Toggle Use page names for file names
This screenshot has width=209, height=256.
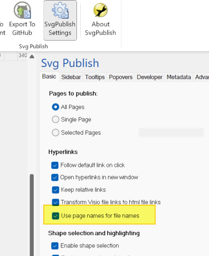(56, 216)
